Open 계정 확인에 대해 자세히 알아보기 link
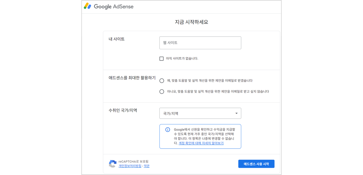363x175 pixels. tap(201, 143)
